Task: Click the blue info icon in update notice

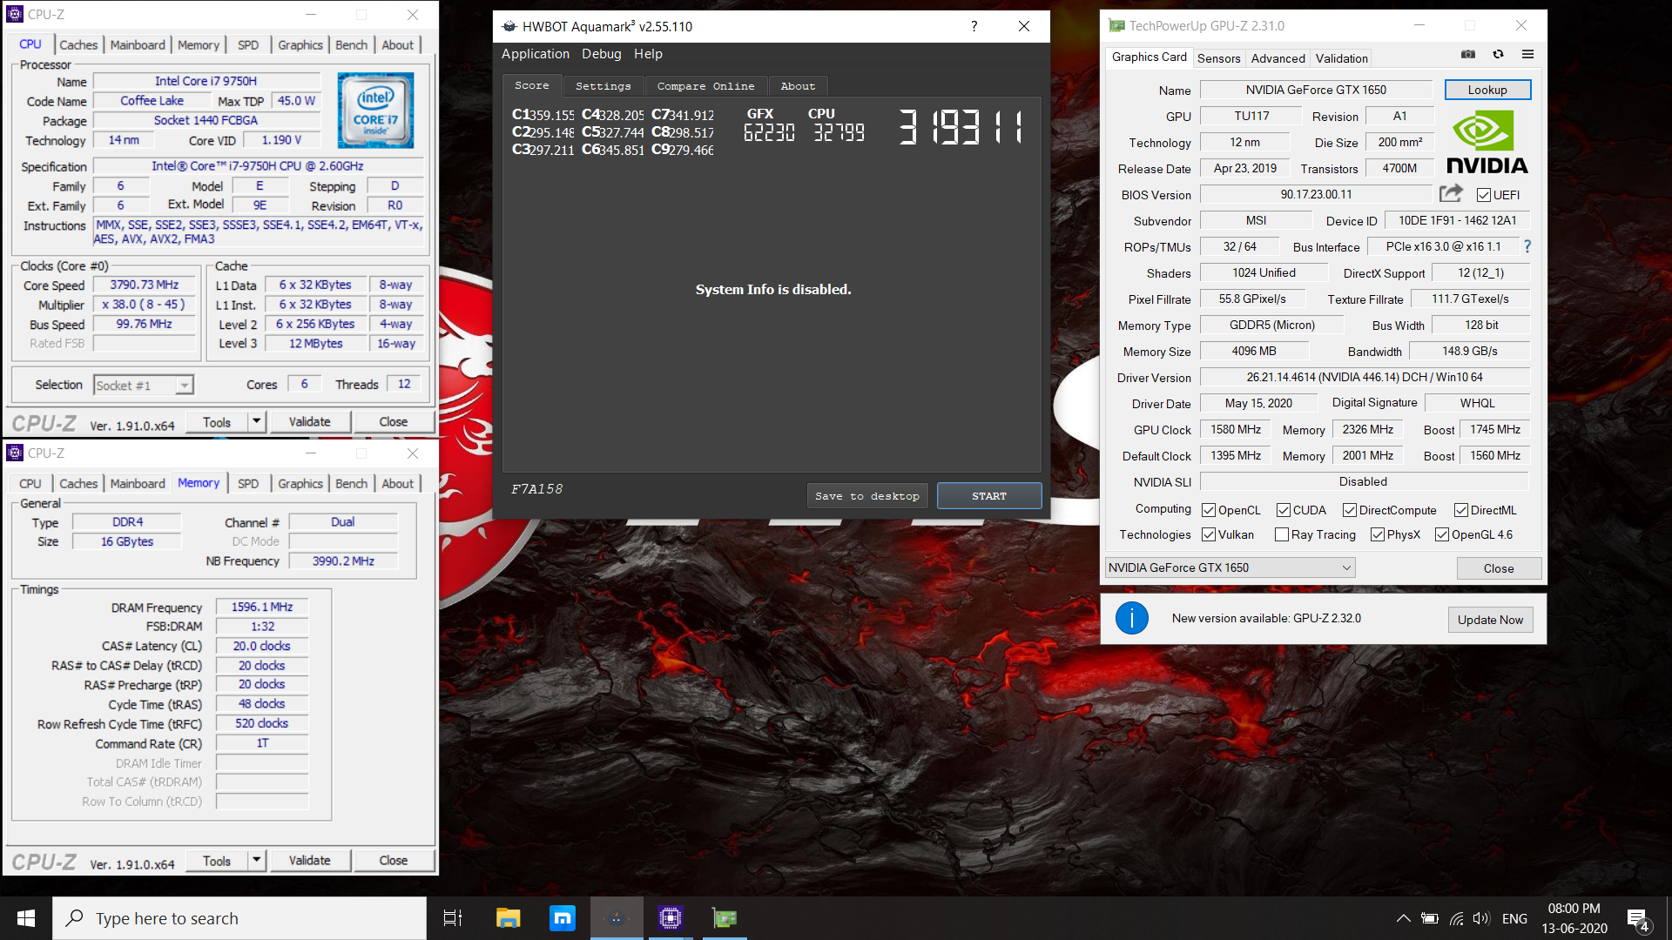Action: pos(1132,619)
